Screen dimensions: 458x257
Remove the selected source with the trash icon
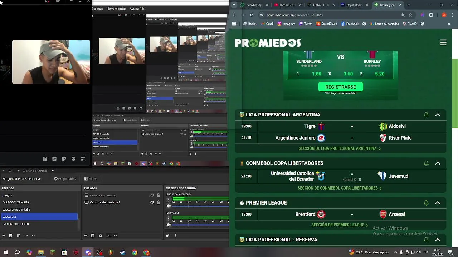93,236
